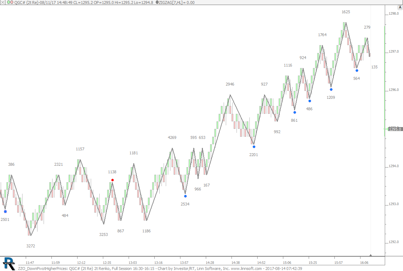Click the 1181 pivot volume label
The height and width of the screenshot is (271, 403).
pos(133,153)
